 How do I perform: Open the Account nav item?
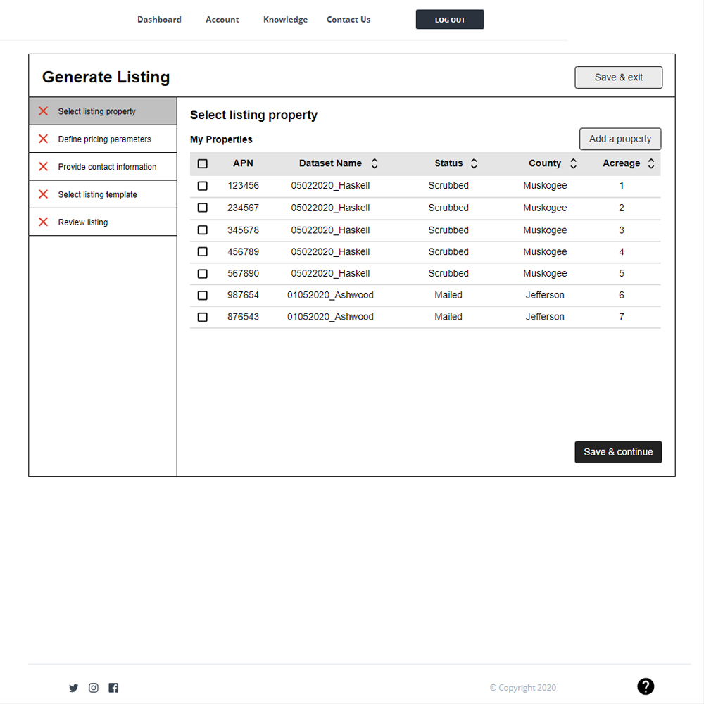pos(222,19)
